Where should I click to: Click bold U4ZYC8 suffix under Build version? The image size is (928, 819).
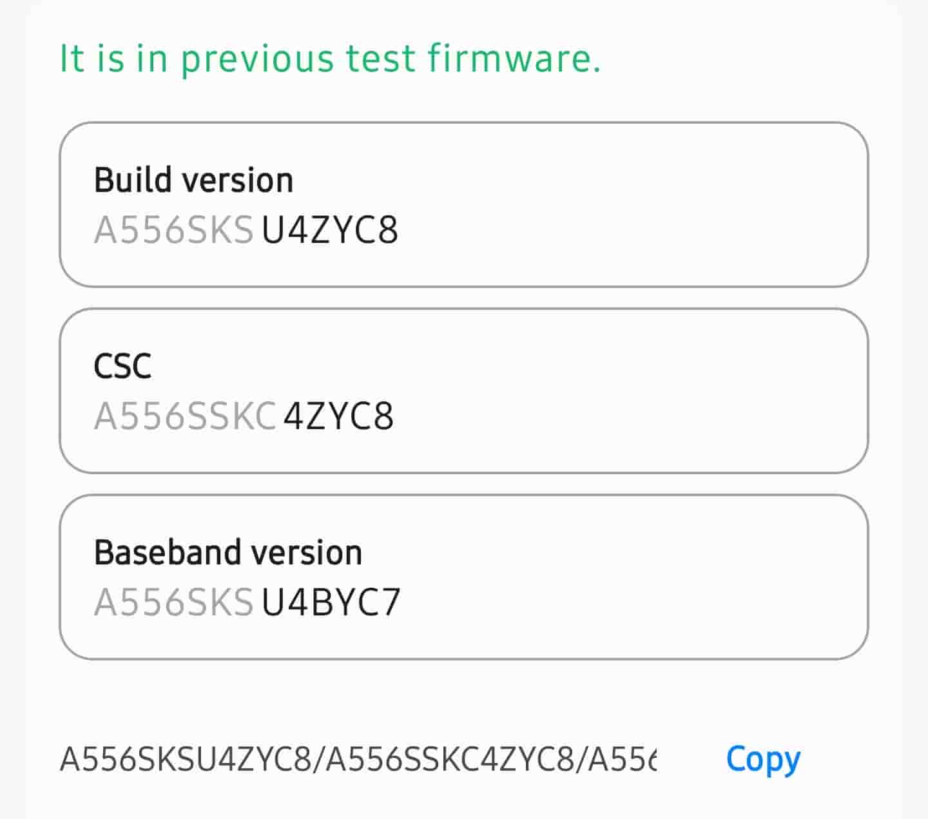(x=329, y=230)
